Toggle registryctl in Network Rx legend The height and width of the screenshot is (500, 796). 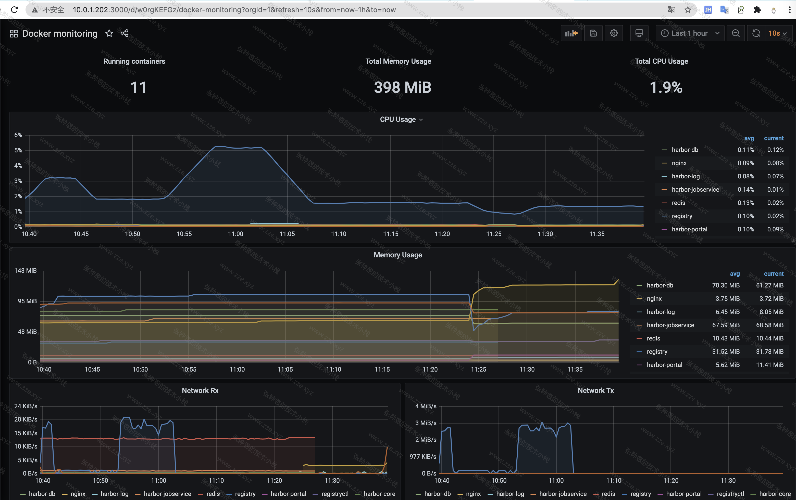334,494
